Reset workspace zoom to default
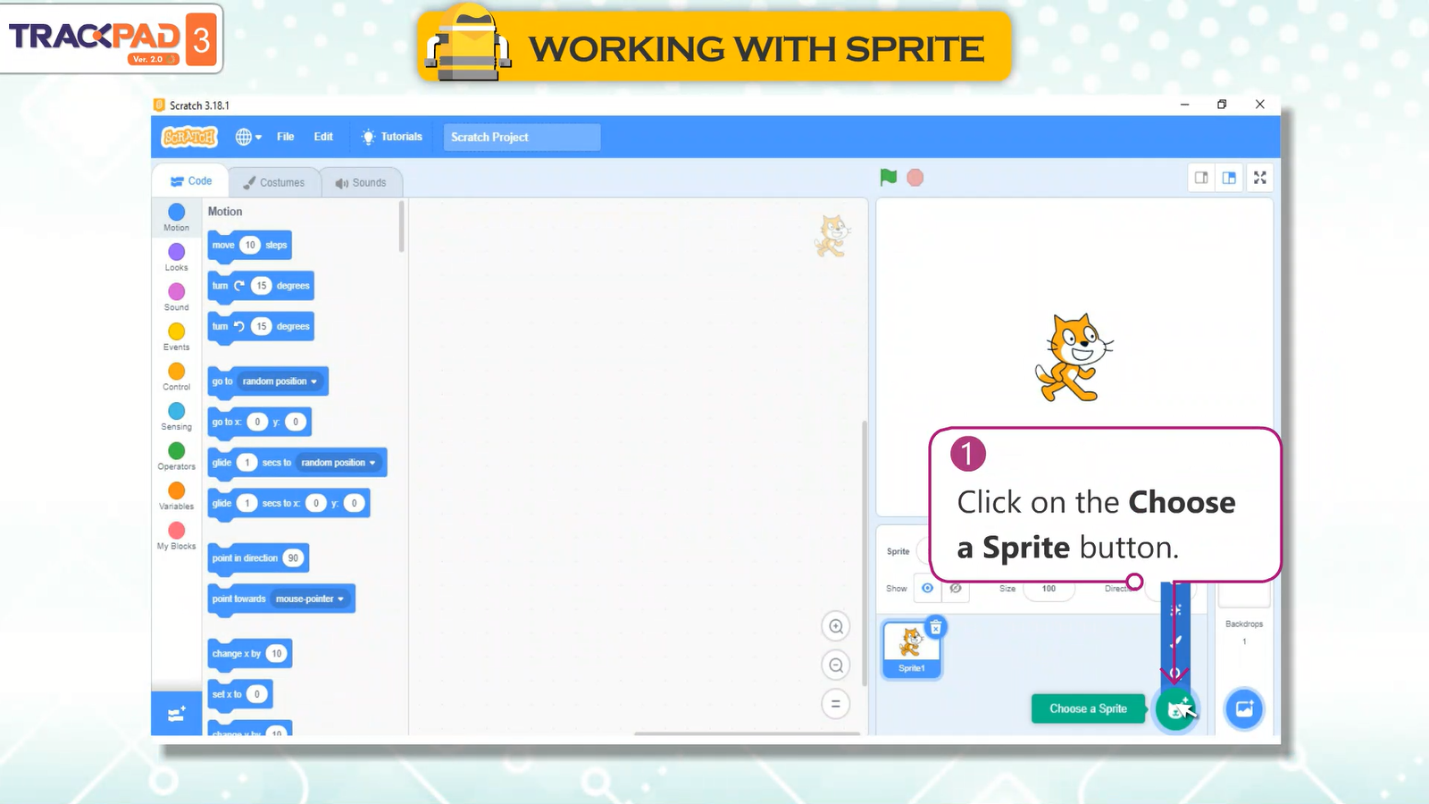 [836, 704]
